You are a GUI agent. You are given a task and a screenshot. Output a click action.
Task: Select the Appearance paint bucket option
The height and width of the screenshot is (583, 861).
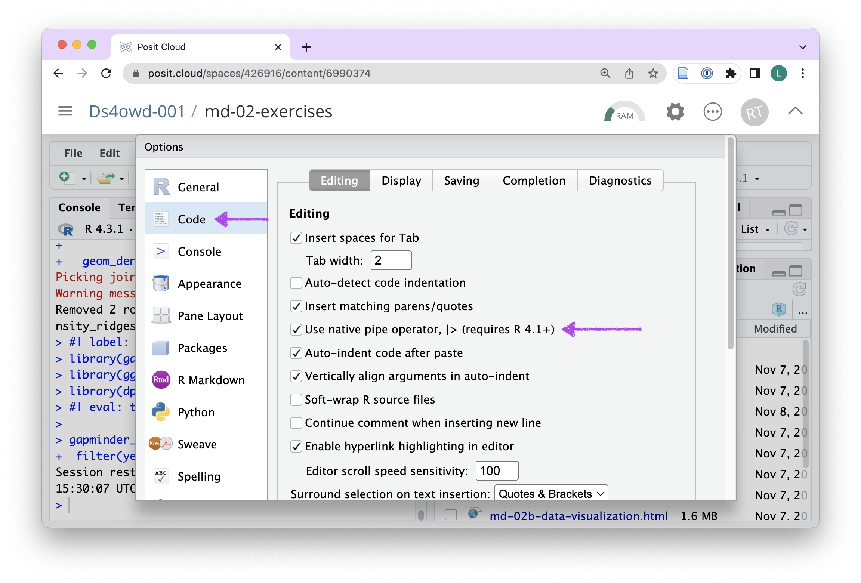(x=209, y=284)
